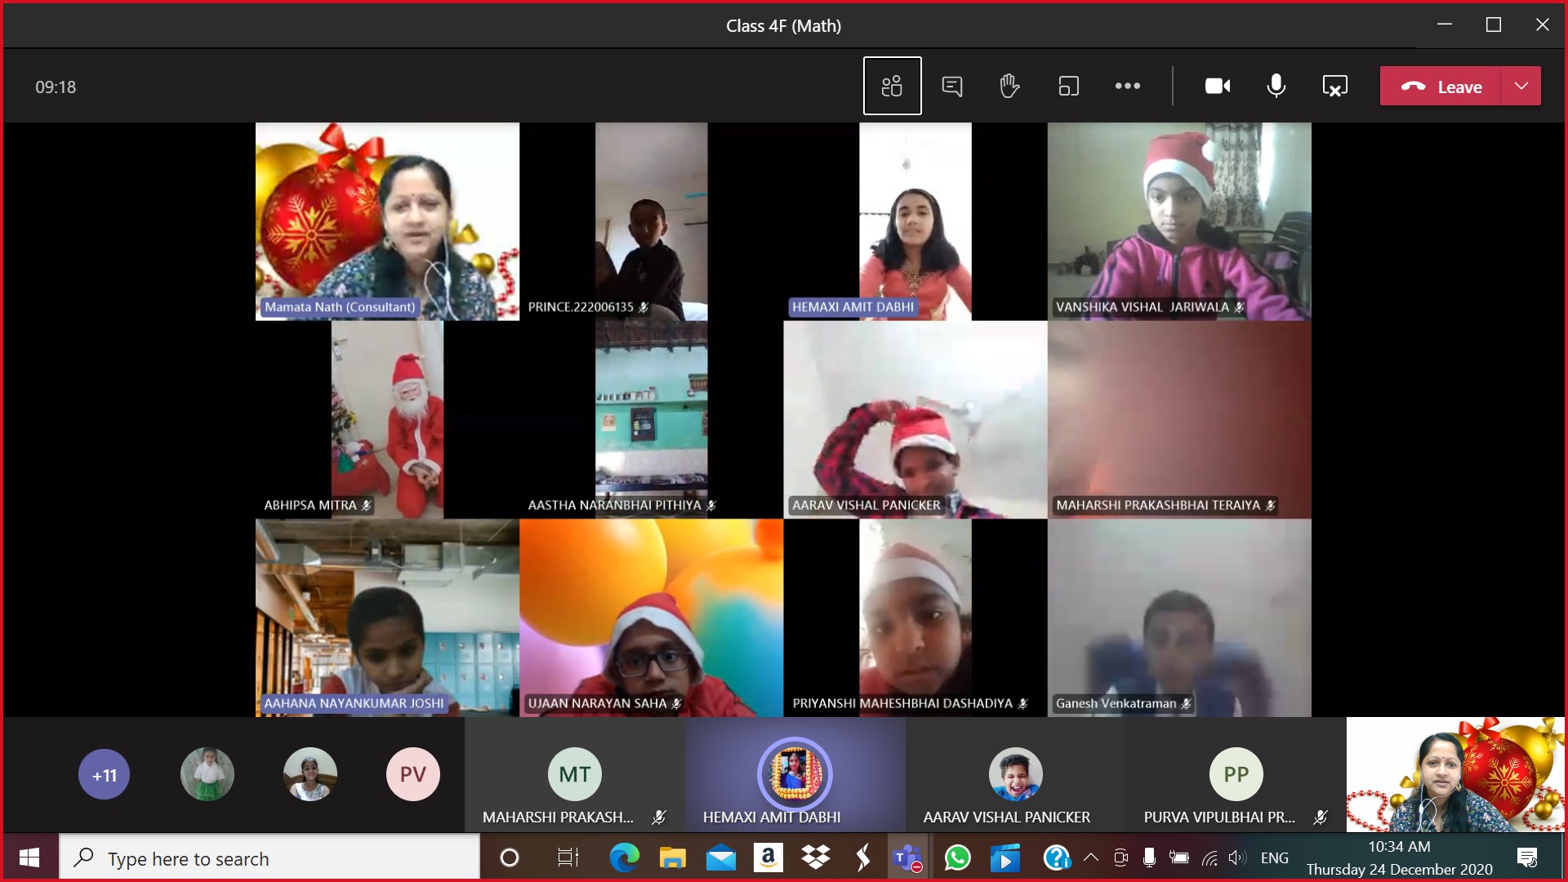The width and height of the screenshot is (1568, 882).
Task: Stop sharing screen icon
Action: 1334,86
